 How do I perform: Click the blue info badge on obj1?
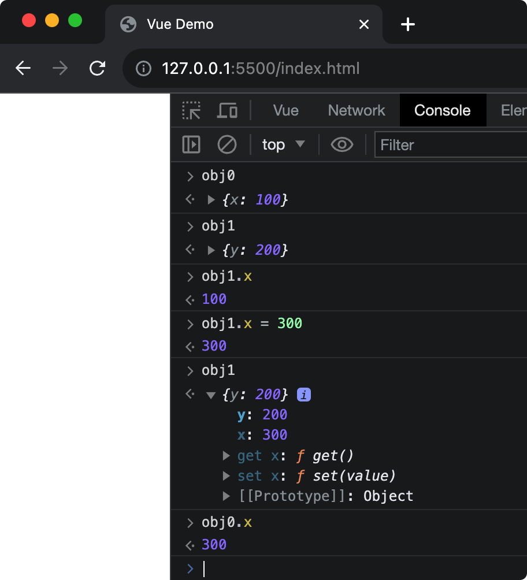(x=303, y=395)
